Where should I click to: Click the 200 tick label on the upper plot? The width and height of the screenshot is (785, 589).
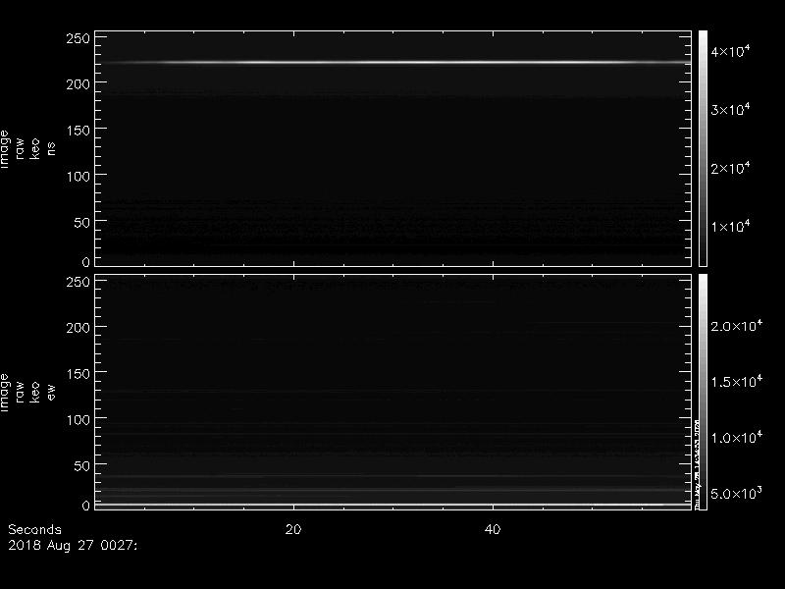point(78,83)
